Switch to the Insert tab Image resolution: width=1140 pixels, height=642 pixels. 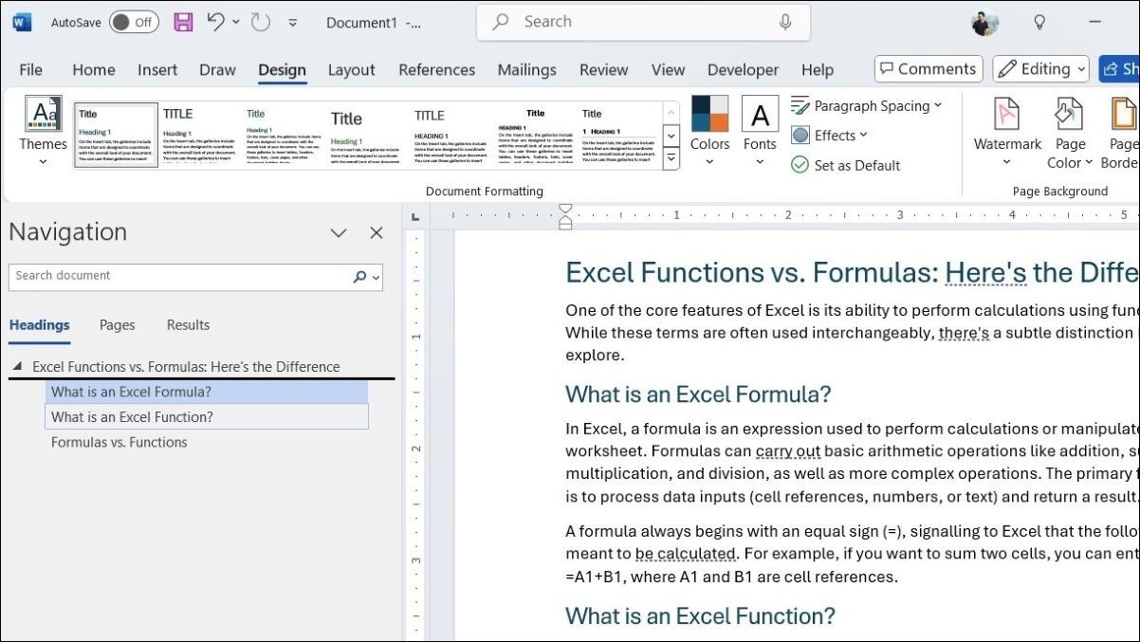pos(157,69)
